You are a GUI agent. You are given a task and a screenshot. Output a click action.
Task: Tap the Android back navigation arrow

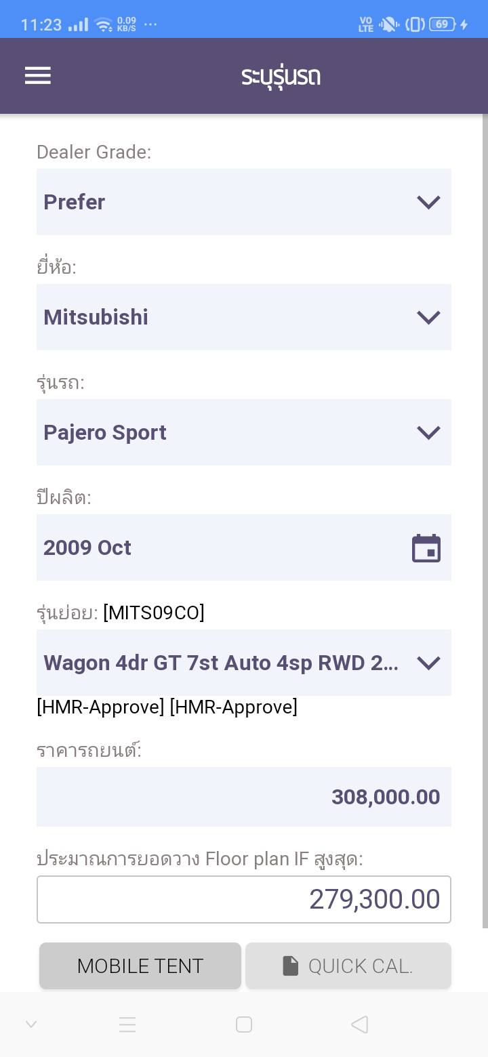[x=360, y=1024]
